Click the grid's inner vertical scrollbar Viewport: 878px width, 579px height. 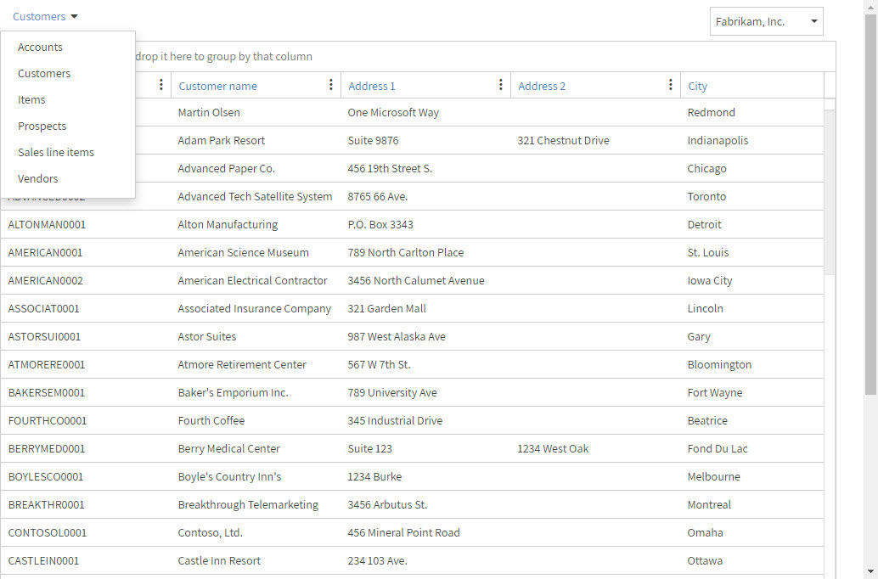click(x=830, y=190)
